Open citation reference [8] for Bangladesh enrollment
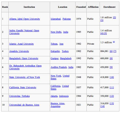This screenshot has width=121, height=113. (x=111, y=58)
